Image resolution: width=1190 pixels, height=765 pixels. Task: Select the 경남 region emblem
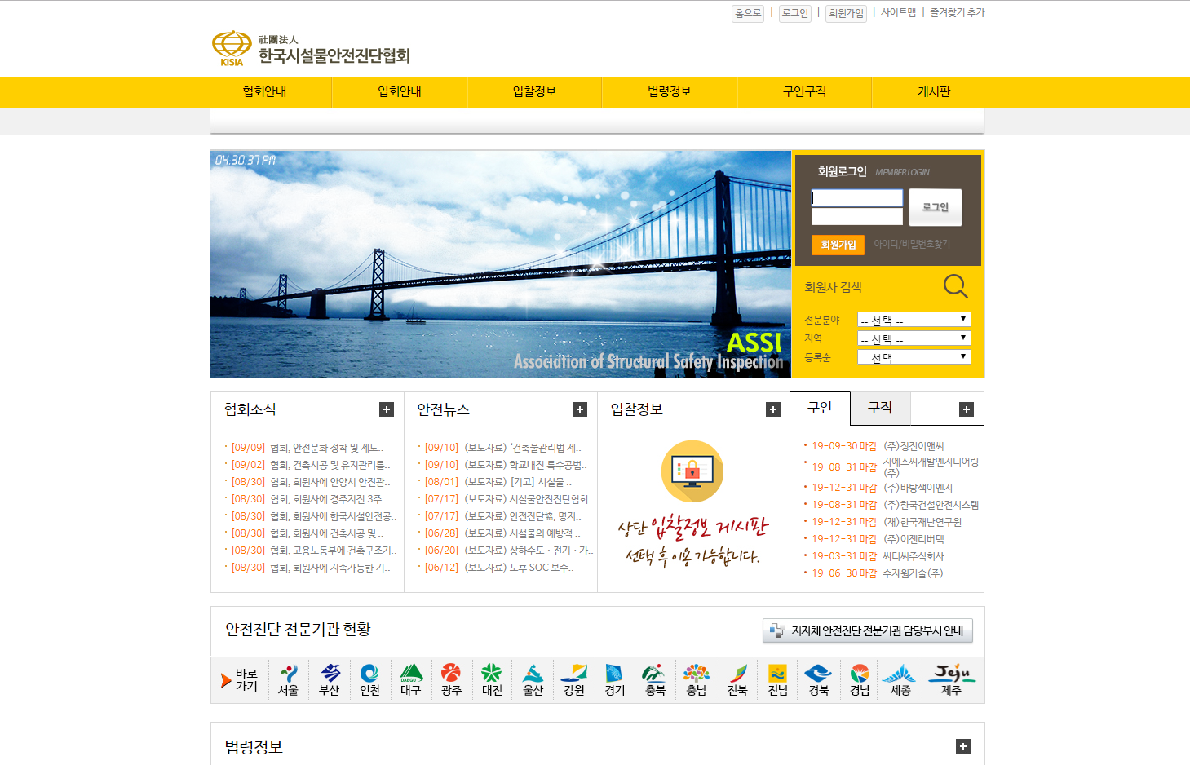point(860,680)
